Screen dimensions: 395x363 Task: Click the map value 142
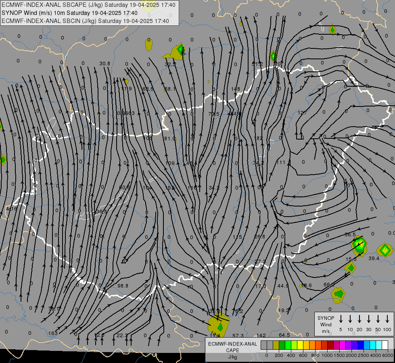click(x=261, y=335)
